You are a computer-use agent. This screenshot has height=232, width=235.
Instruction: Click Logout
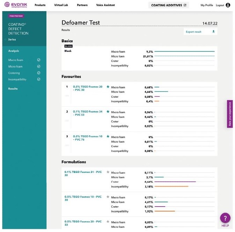click(x=220, y=5)
